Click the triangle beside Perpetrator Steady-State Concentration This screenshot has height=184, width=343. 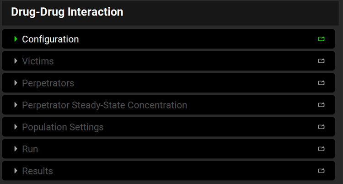point(16,105)
